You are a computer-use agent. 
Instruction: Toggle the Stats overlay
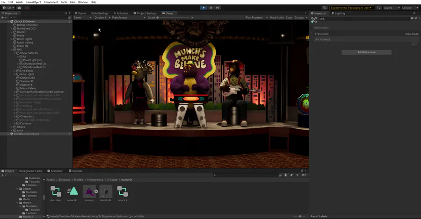point(289,17)
